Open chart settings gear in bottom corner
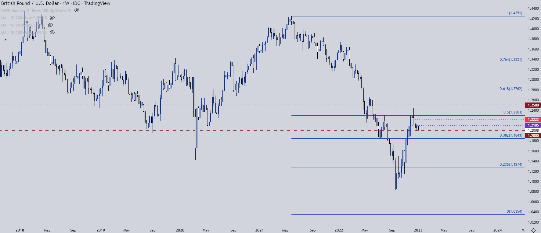 click(533, 230)
